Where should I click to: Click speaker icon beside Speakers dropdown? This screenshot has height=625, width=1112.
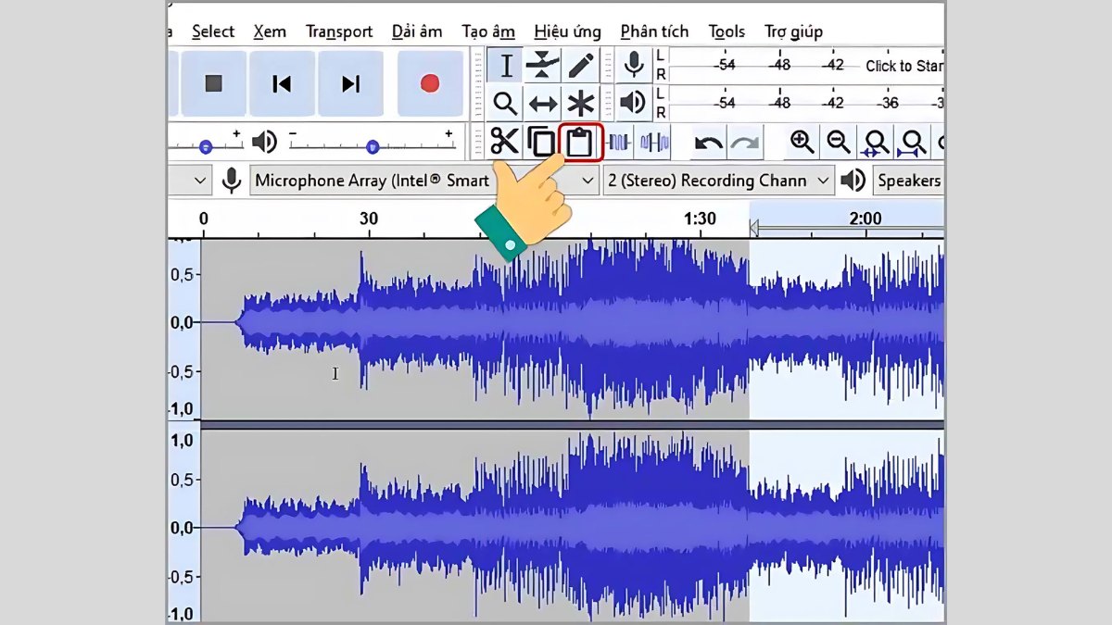point(853,181)
